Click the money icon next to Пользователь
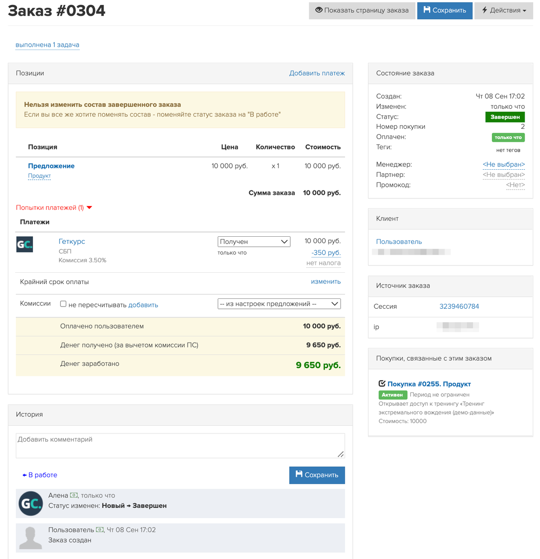The width and height of the screenshot is (540, 559). click(x=100, y=530)
